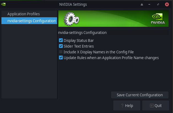Click the divider between sidebar and settings panel
The width and height of the screenshot is (173, 113).
point(58,55)
